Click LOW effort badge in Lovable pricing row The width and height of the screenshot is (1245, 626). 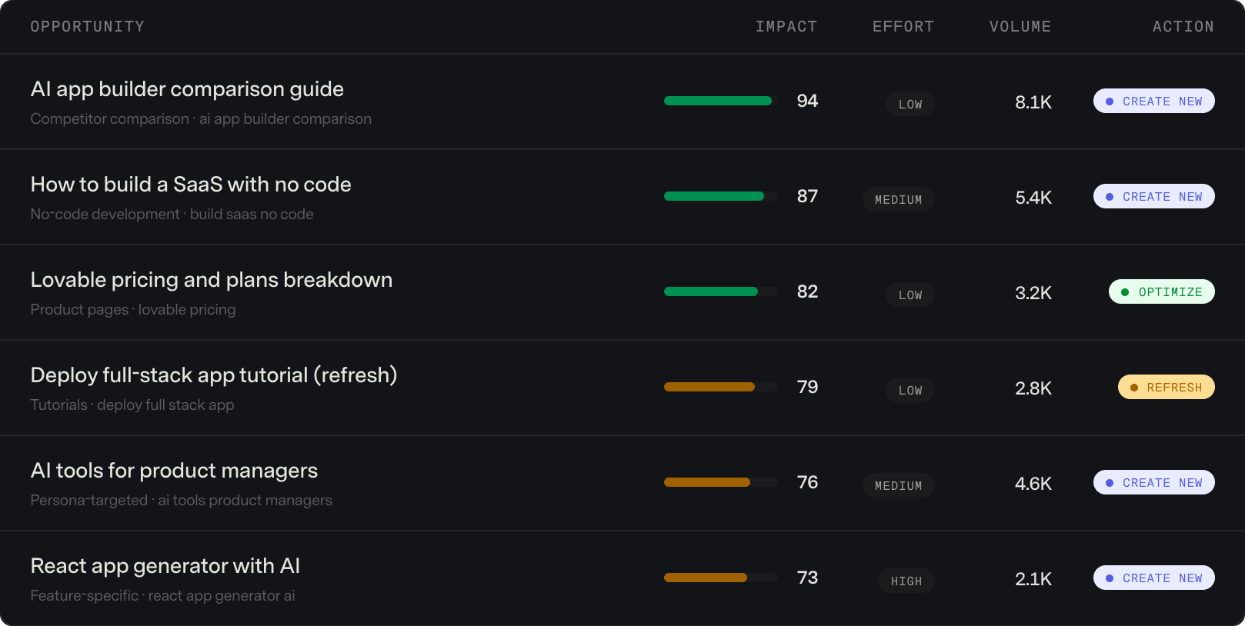click(910, 295)
